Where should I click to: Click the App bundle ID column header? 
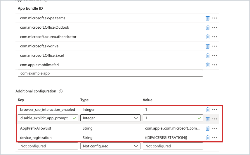tap(30, 8)
